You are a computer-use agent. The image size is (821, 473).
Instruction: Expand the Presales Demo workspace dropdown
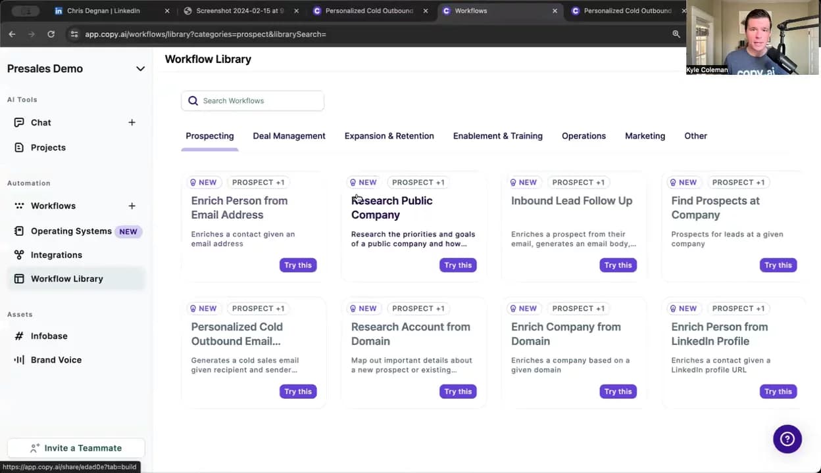[140, 69]
